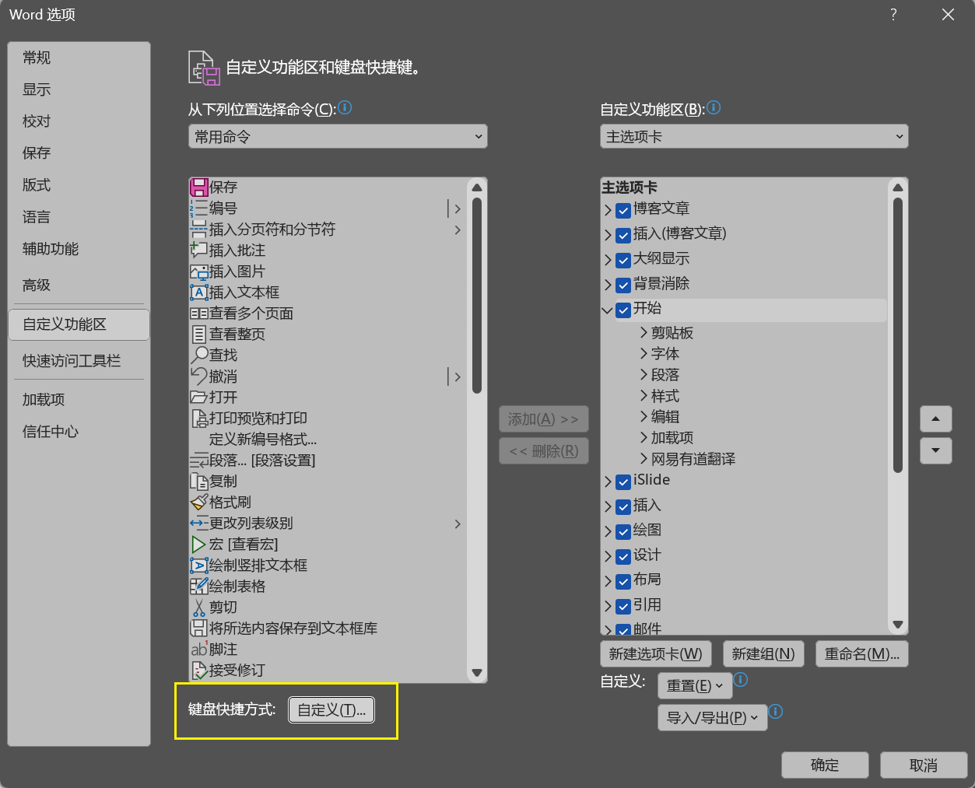The image size is (975, 788).
Task: Expand the 剪贴板 group
Action: pos(644,333)
